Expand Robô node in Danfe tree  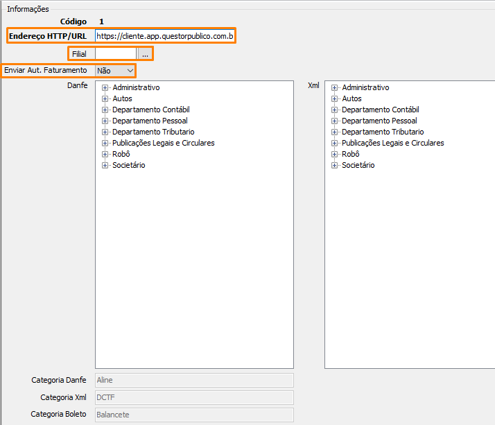pyautogui.click(x=105, y=155)
